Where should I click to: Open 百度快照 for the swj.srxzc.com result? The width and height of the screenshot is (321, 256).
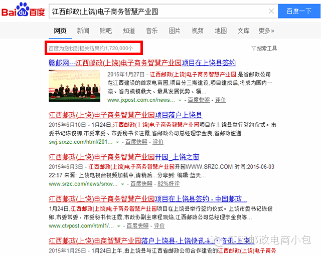(136, 142)
